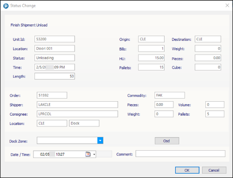Cancel the status change dialog
Screen dimensions: 233x178
coord(214,170)
